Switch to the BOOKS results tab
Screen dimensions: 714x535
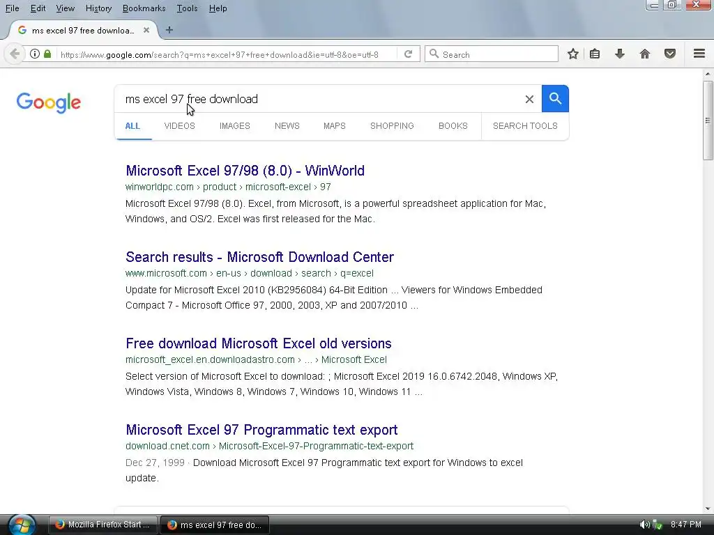click(453, 126)
